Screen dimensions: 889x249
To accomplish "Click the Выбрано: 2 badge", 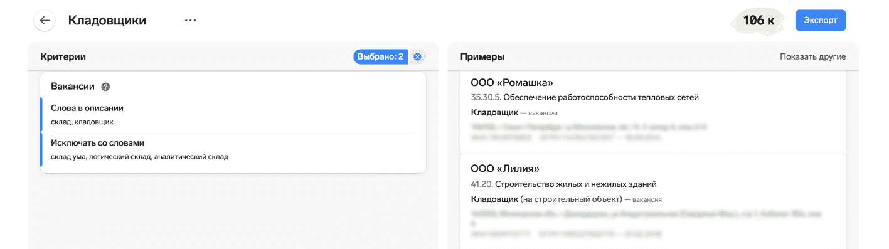I will click(x=380, y=57).
